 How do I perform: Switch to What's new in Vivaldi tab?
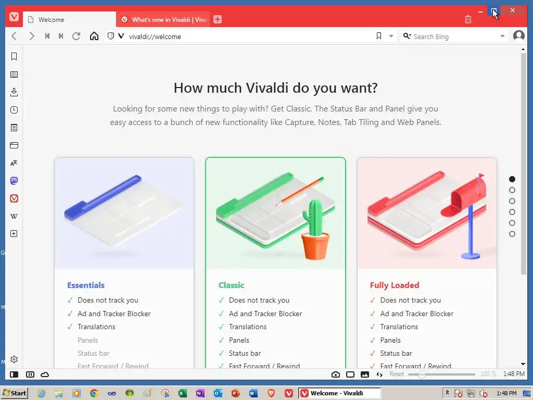(164, 19)
